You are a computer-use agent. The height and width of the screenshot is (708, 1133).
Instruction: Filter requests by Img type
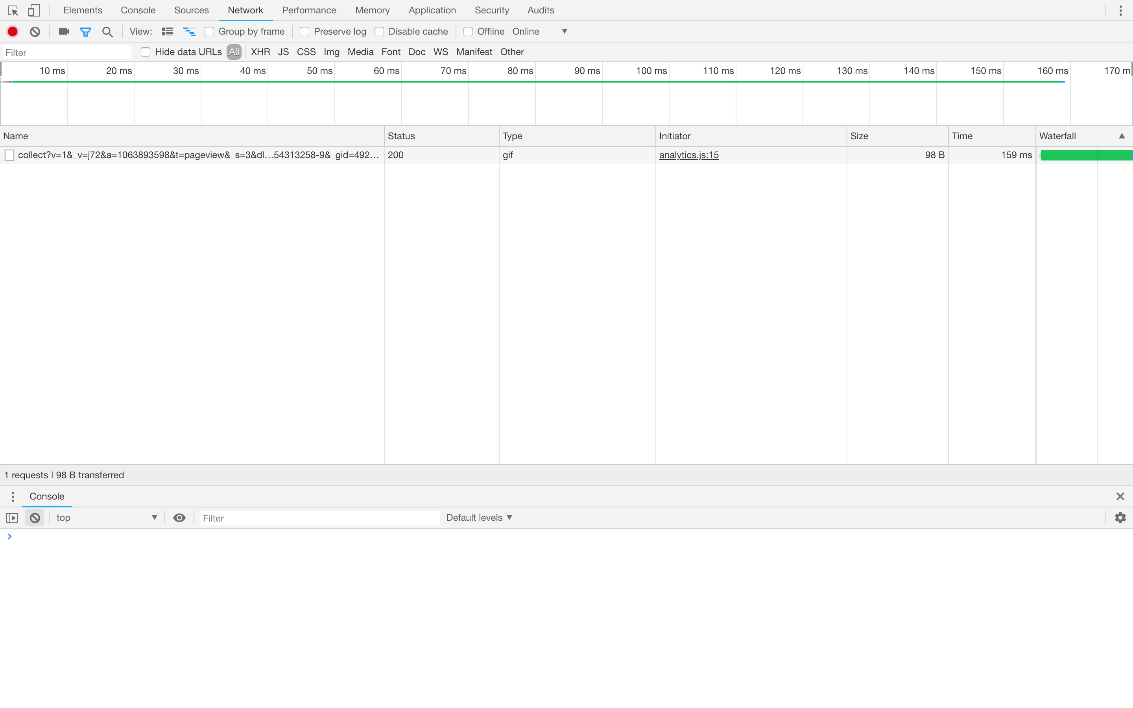point(332,52)
